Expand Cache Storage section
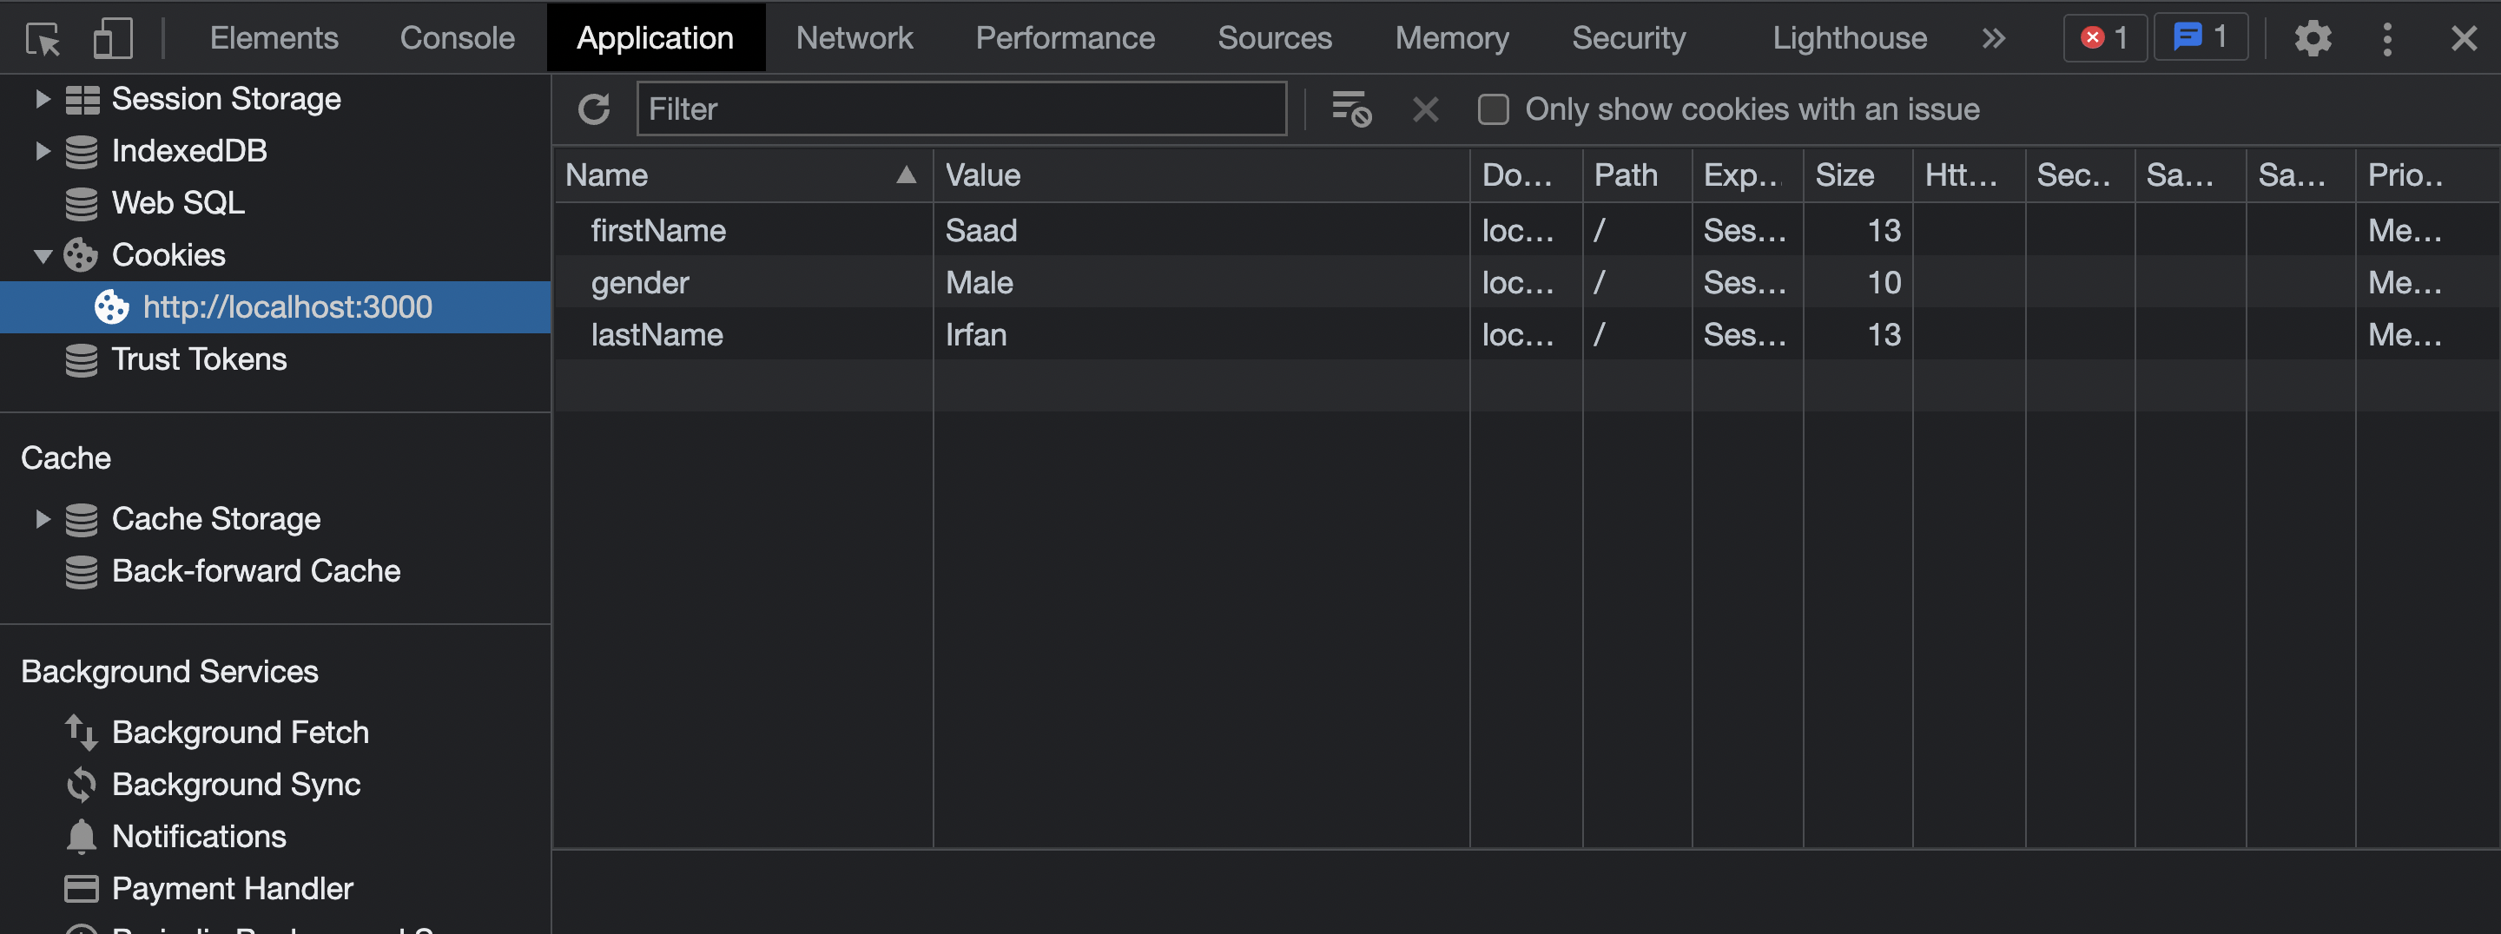 (x=42, y=518)
